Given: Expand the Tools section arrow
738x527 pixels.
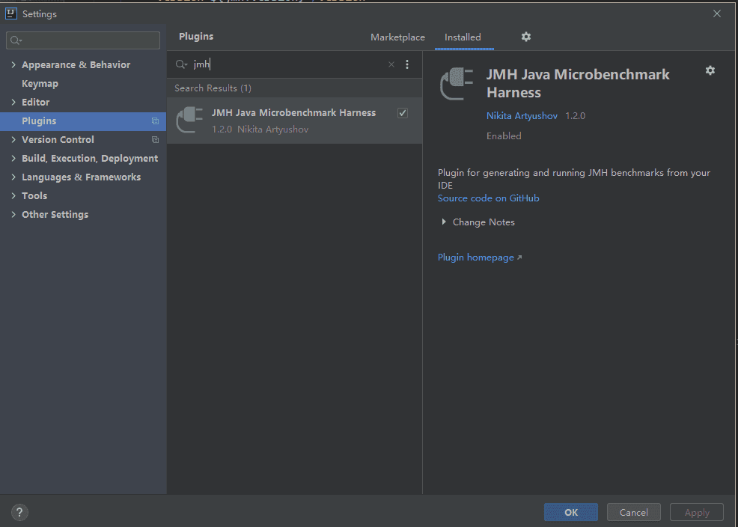Looking at the screenshot, I should coord(13,195).
